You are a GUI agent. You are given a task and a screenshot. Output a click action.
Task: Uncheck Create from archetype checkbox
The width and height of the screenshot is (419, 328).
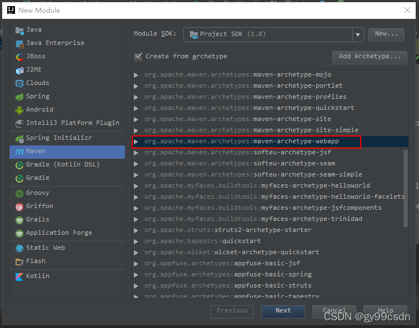click(138, 57)
